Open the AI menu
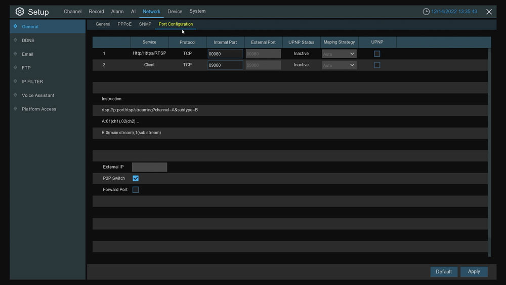506x285 pixels. pyautogui.click(x=133, y=11)
